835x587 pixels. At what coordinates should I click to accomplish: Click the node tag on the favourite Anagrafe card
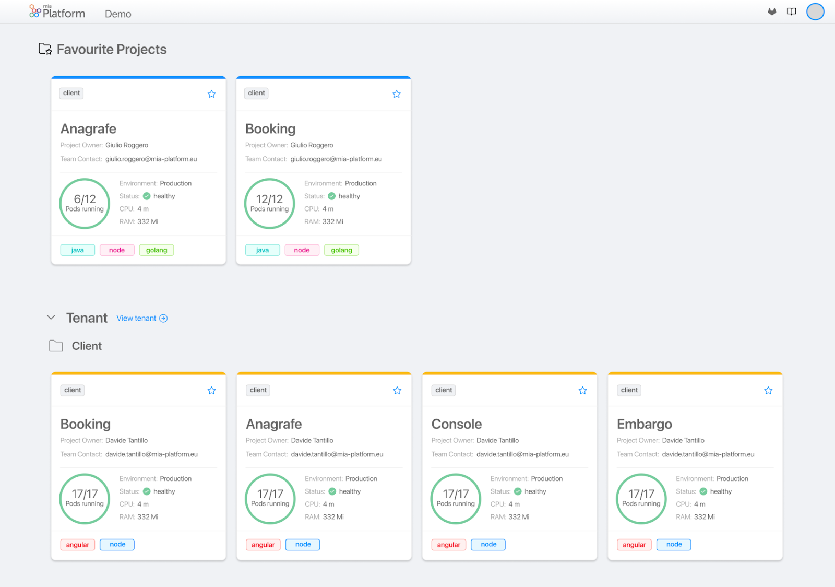coord(117,250)
